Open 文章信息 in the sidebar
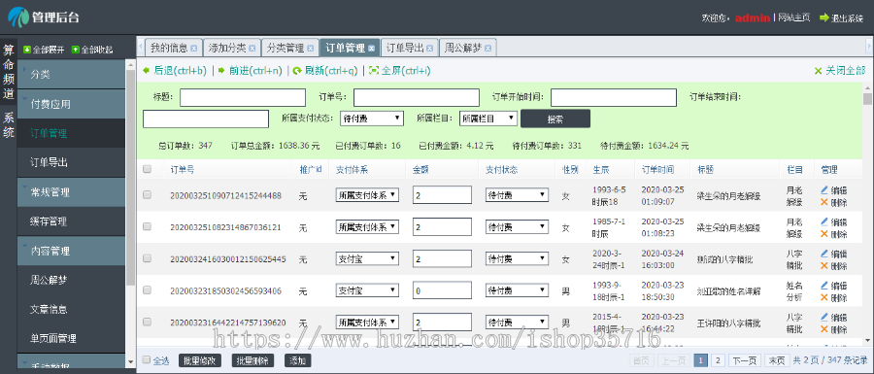This screenshot has width=874, height=374. pyautogui.click(x=71, y=309)
